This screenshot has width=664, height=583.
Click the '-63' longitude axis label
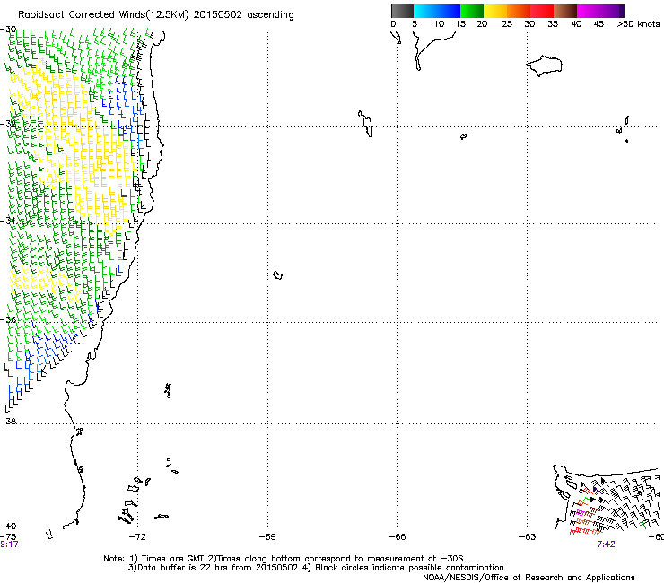pos(527,537)
